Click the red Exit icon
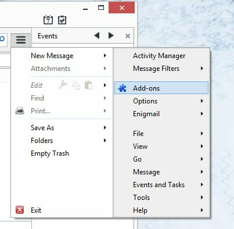Image resolution: width=234 pixels, height=229 pixels. (x=20, y=210)
